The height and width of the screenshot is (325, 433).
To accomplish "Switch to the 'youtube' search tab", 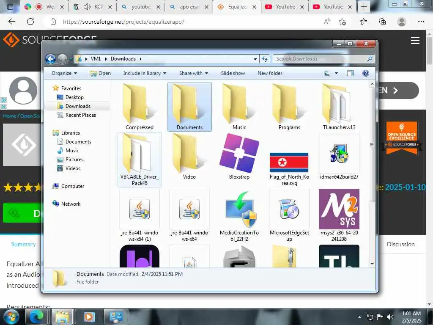I will point(140,7).
